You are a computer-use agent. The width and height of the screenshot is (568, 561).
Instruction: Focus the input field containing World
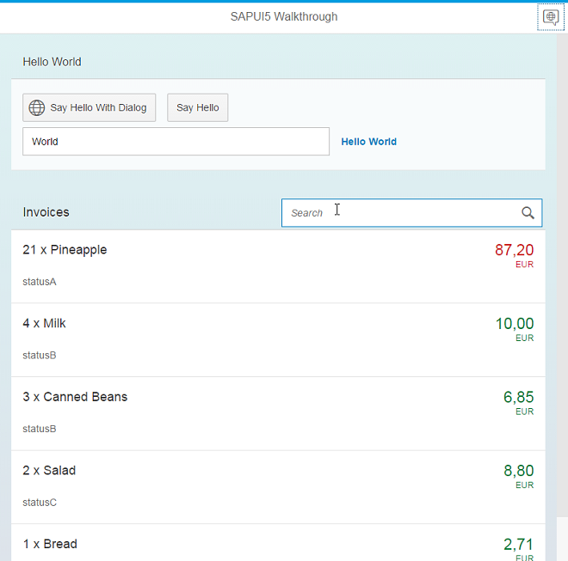pos(176,142)
